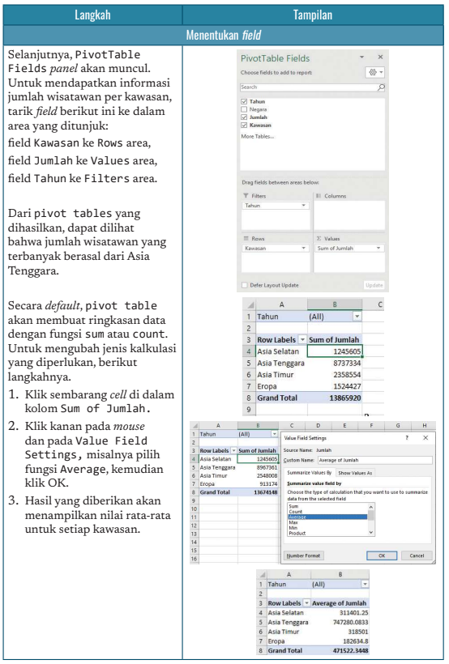Click cell with value 2358554
The height and width of the screenshot is (664, 449).
tap(335, 375)
